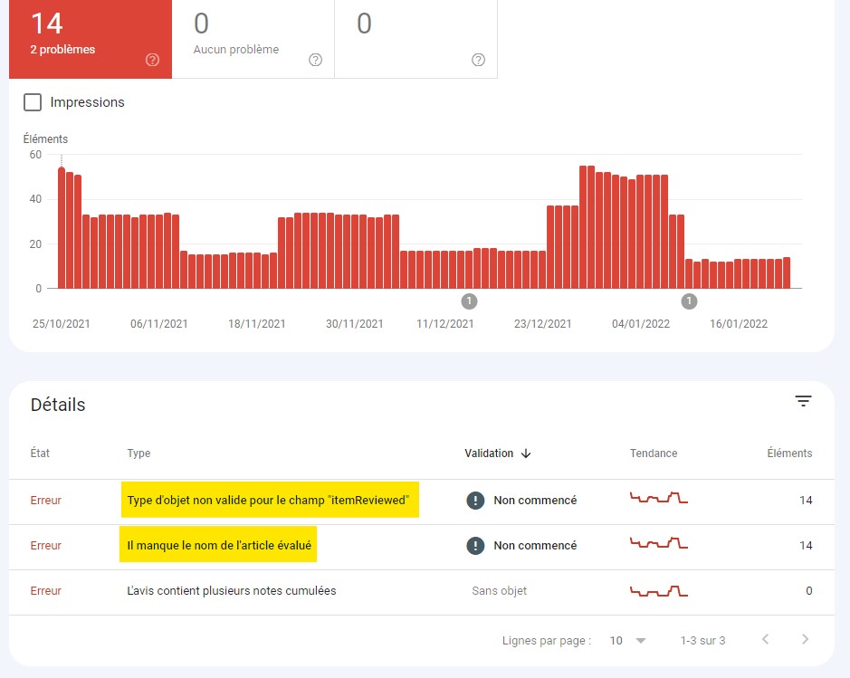Click first red bar at 25/10/2021

point(62,228)
